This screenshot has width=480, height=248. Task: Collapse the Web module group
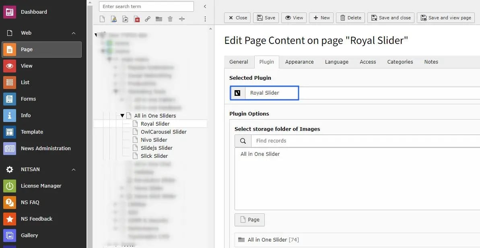74,33
